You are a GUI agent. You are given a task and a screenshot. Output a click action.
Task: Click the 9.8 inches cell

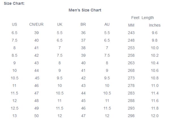155,40
